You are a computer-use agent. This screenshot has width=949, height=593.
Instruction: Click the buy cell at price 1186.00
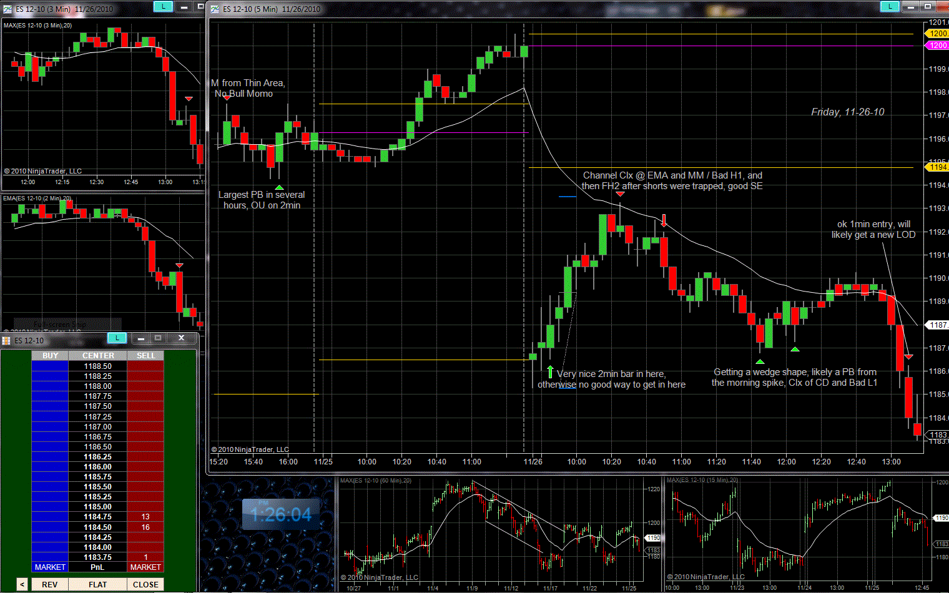[x=50, y=466]
